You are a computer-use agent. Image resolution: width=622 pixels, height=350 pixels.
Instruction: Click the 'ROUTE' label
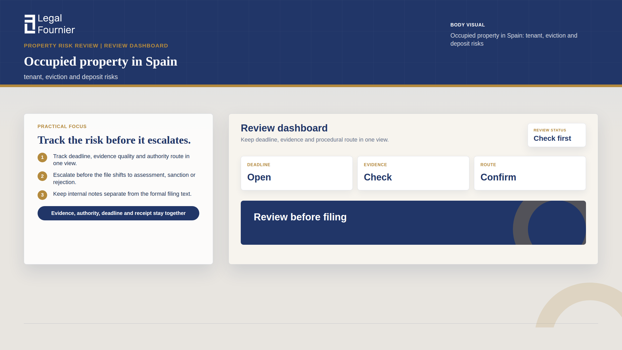pos(488,165)
